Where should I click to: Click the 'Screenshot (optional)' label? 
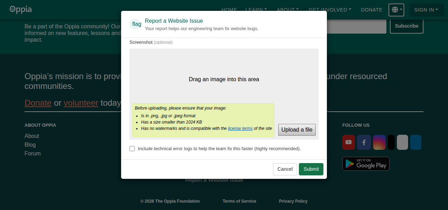(151, 42)
